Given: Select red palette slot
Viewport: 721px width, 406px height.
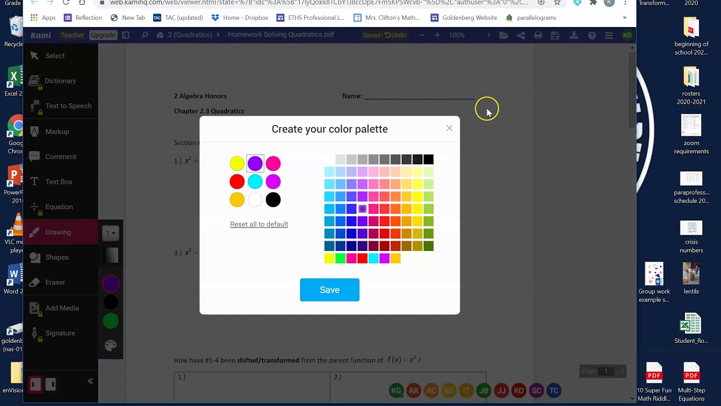Looking at the screenshot, I should 237,182.
